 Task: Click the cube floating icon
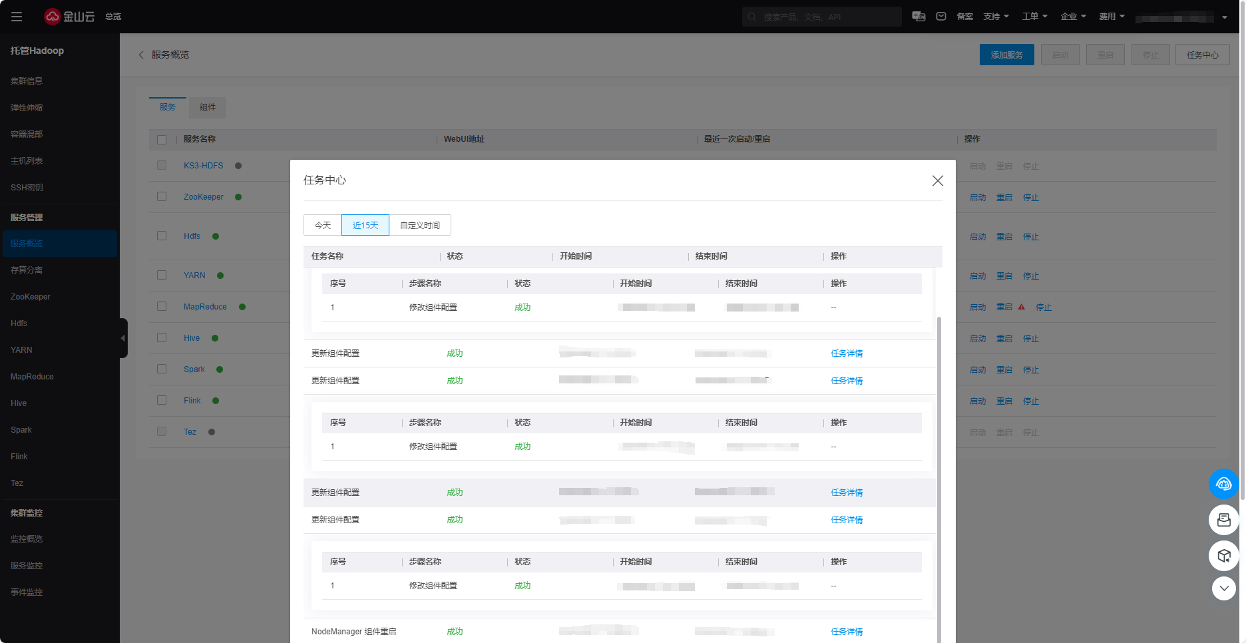click(x=1223, y=555)
